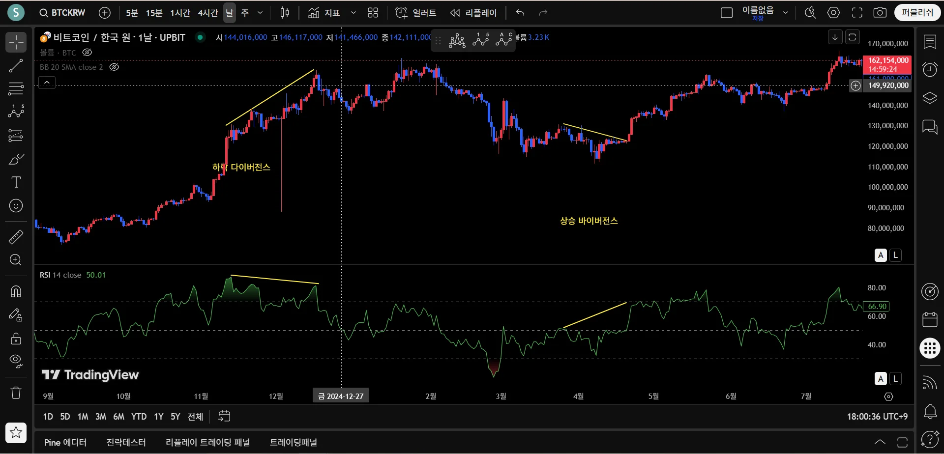Open the Pine 에디터 tab
The height and width of the screenshot is (454, 944).
click(x=65, y=443)
